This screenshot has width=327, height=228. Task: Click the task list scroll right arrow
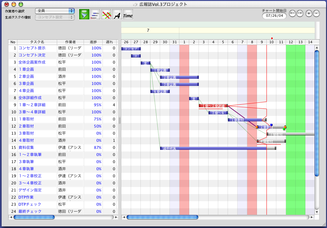(x=116, y=217)
